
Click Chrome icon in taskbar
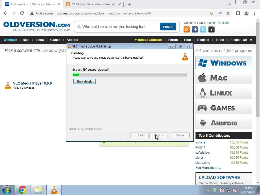coord(23,190)
